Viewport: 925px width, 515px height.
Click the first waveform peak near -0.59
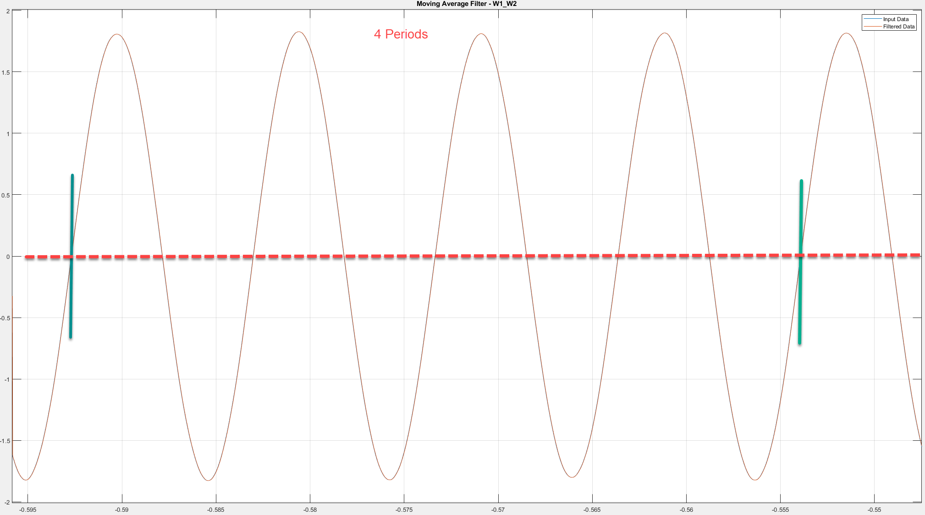coord(117,34)
